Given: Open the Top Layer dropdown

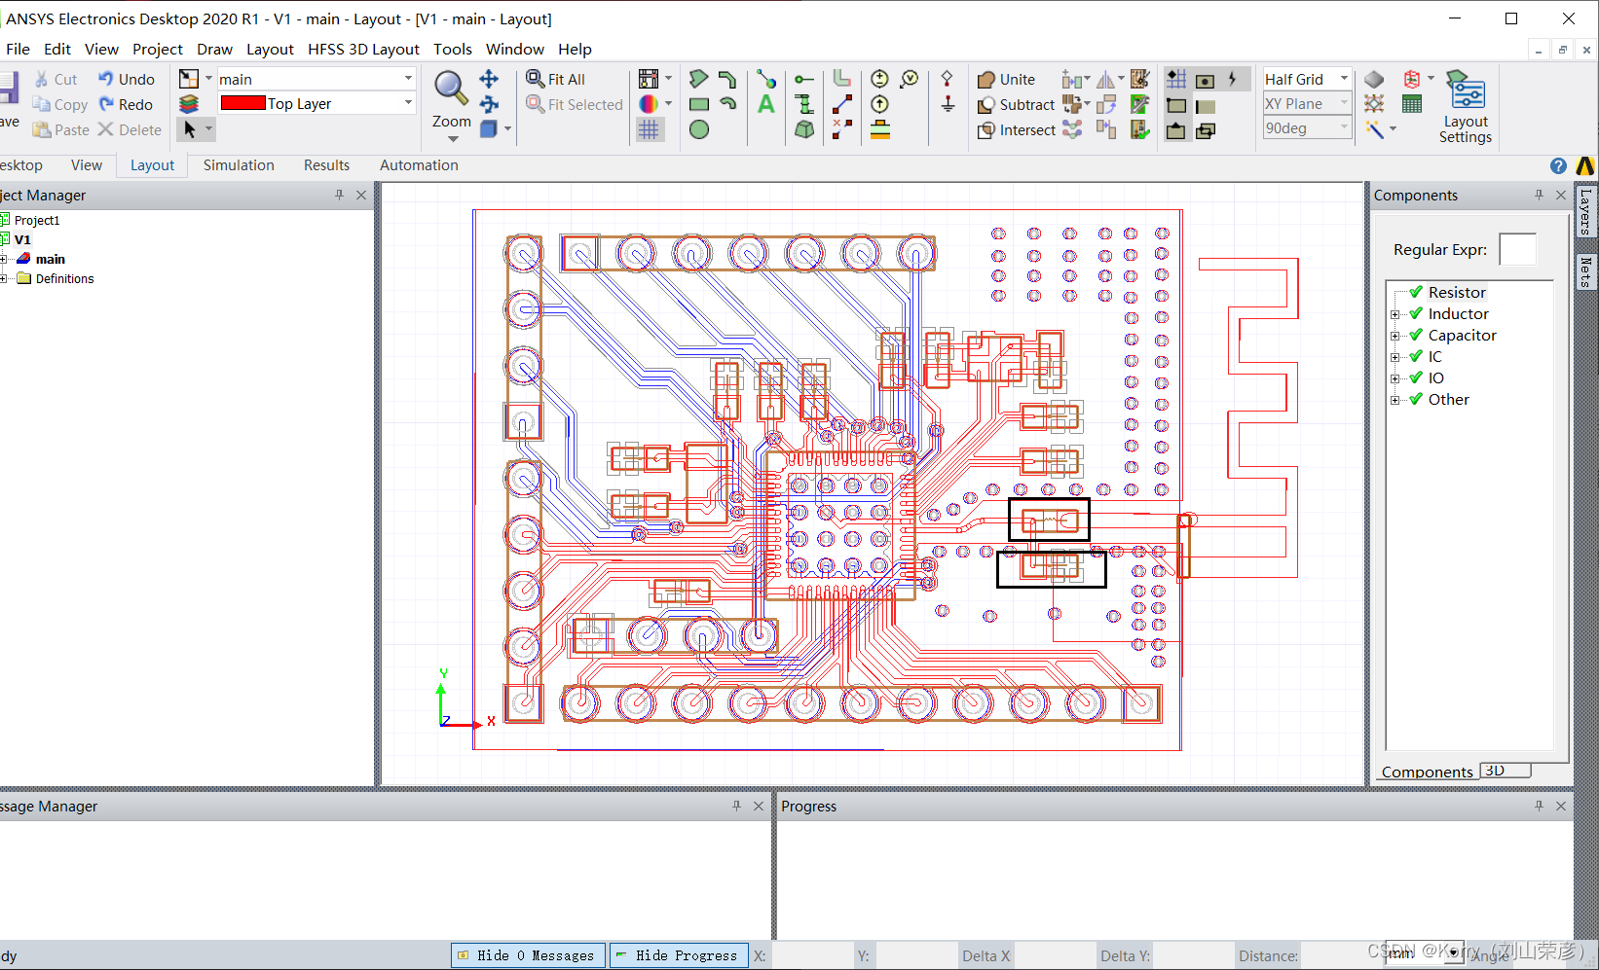Looking at the screenshot, I should (408, 103).
